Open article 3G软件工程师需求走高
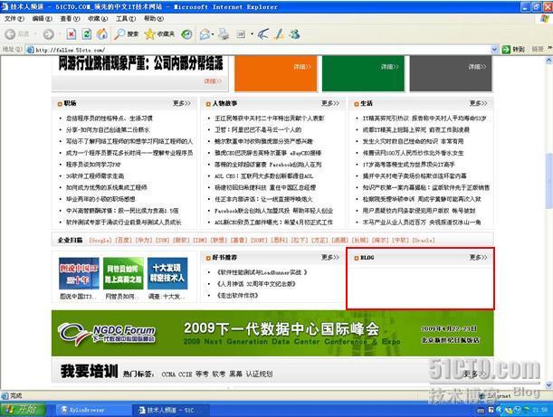 95,175
